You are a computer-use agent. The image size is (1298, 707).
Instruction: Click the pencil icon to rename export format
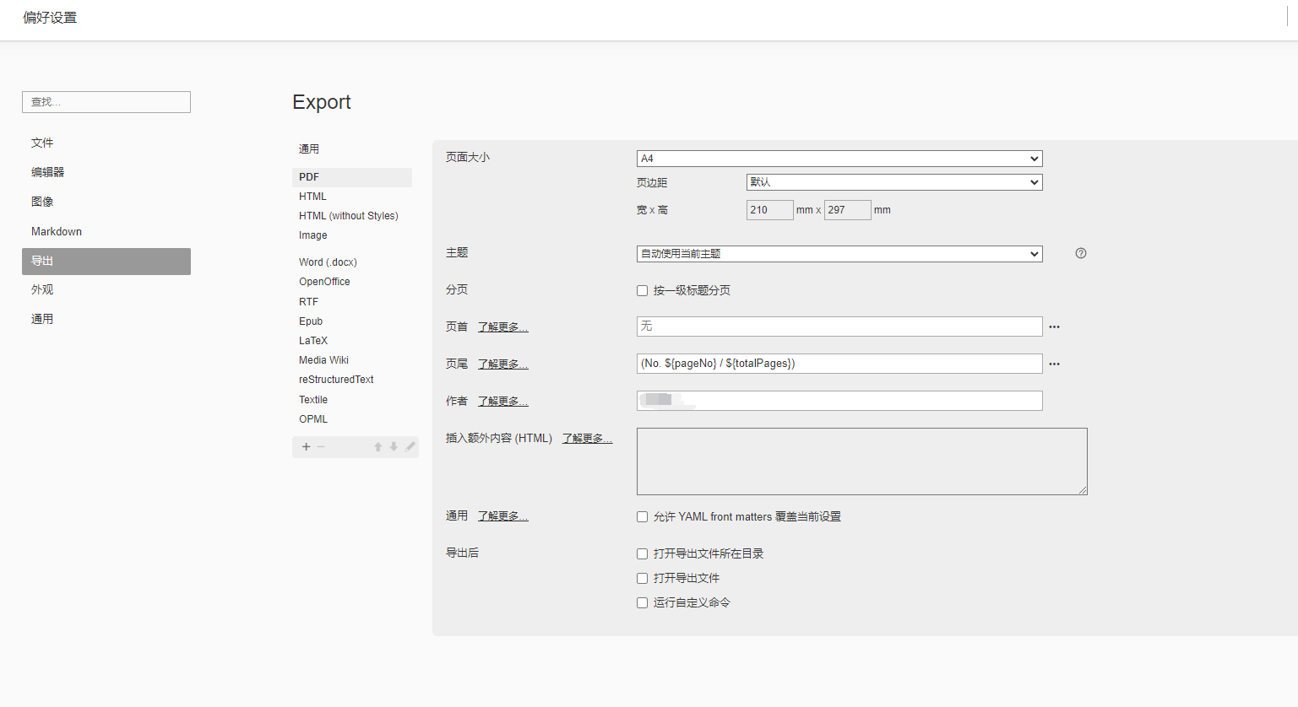click(410, 447)
